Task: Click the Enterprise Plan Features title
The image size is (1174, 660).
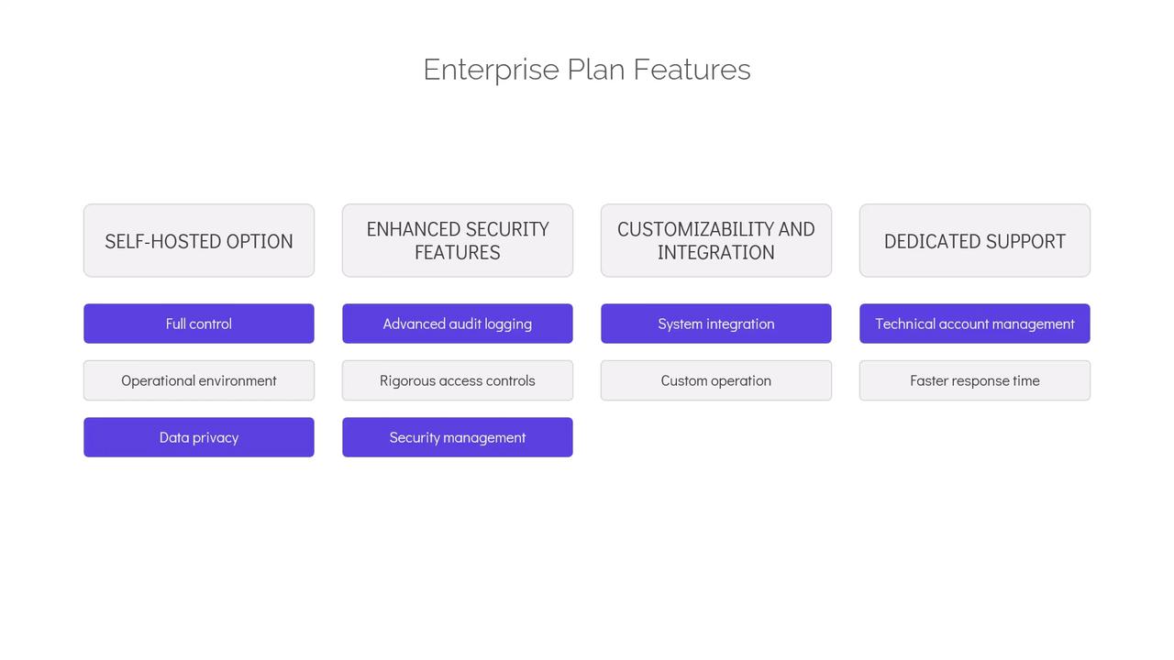Action: click(587, 70)
